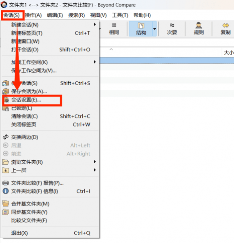Expand the 浏览文件夹(R) submenu arrow
The height and width of the screenshot is (243, 234).
pyautogui.click(x=95, y=162)
